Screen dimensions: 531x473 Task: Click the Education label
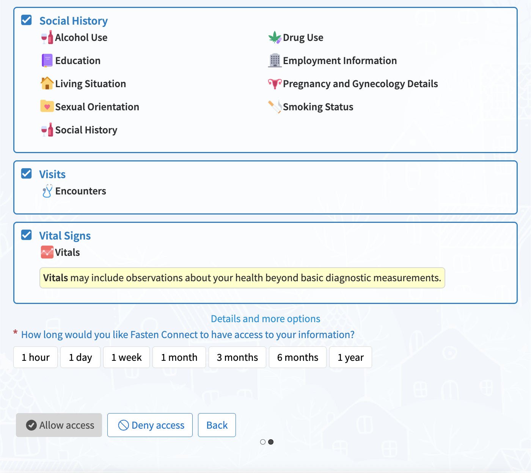pos(78,61)
